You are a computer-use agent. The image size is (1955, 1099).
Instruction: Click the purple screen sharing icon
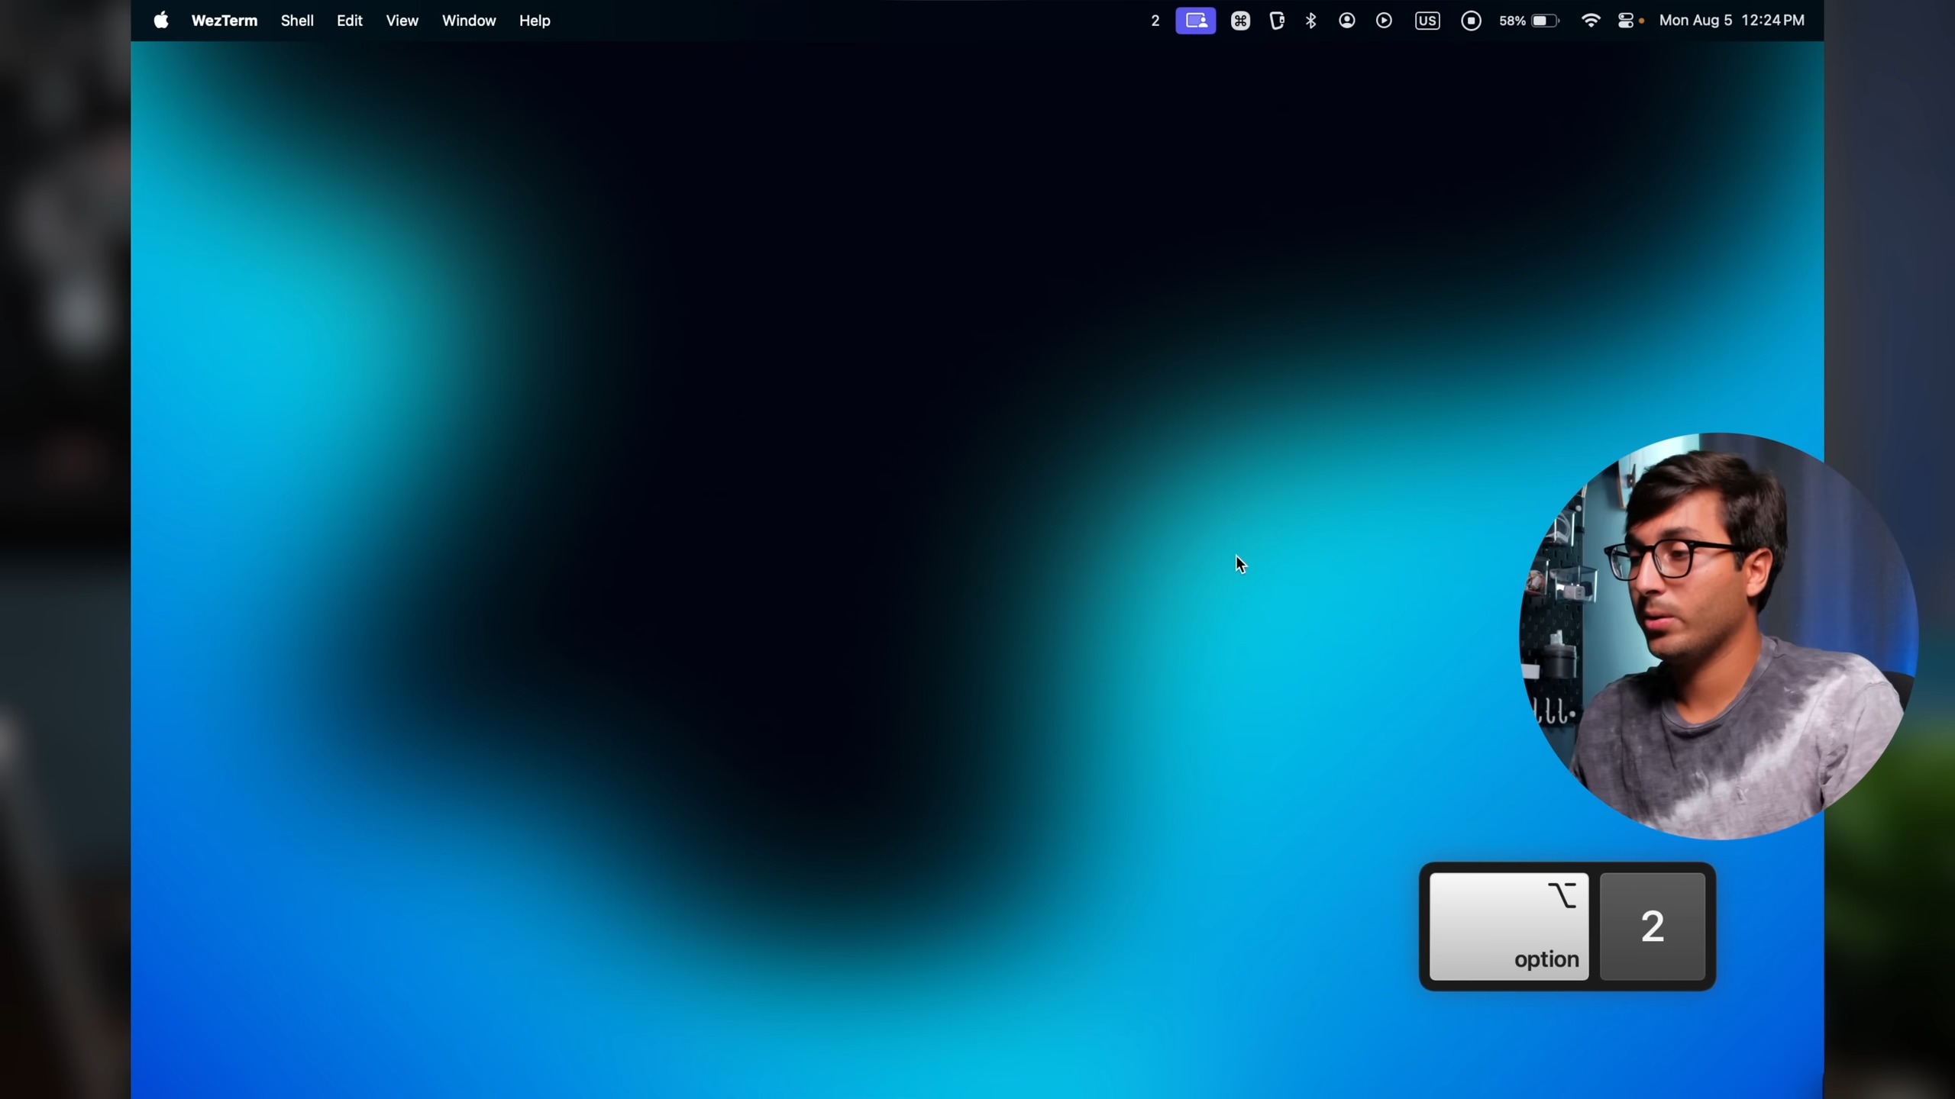coord(1195,21)
